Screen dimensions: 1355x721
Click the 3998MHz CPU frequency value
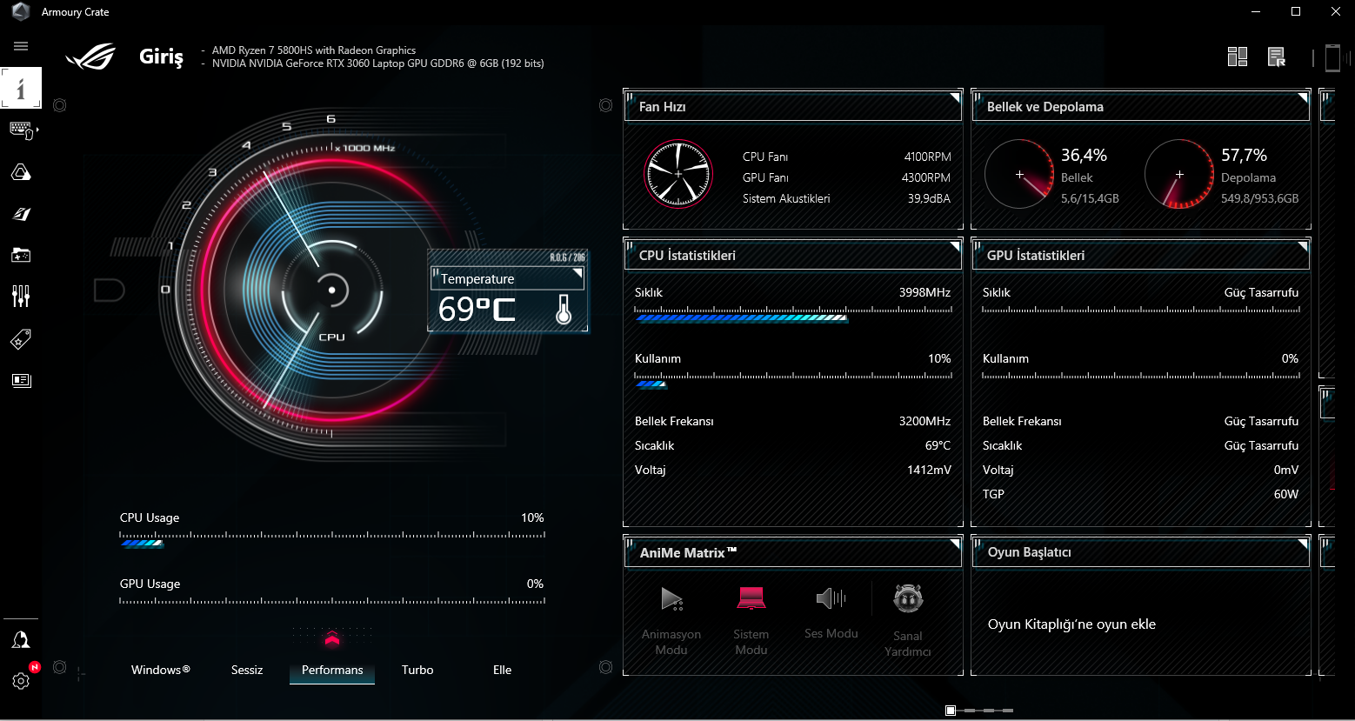click(924, 292)
